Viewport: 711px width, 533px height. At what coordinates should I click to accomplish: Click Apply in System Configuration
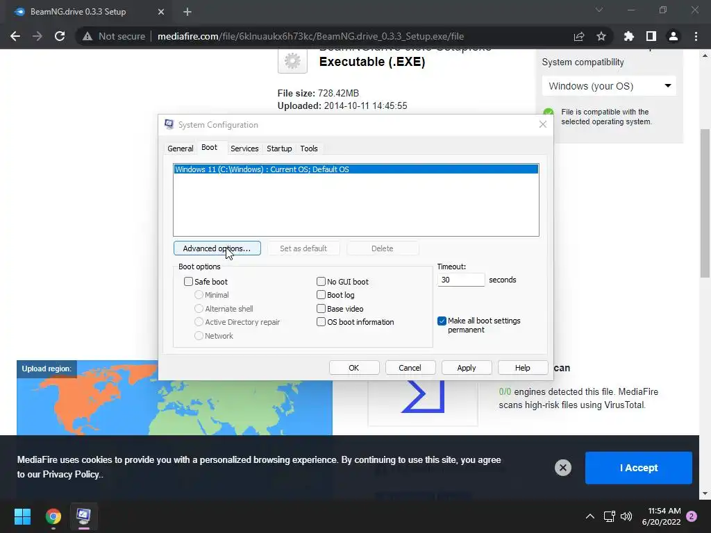[x=467, y=368]
